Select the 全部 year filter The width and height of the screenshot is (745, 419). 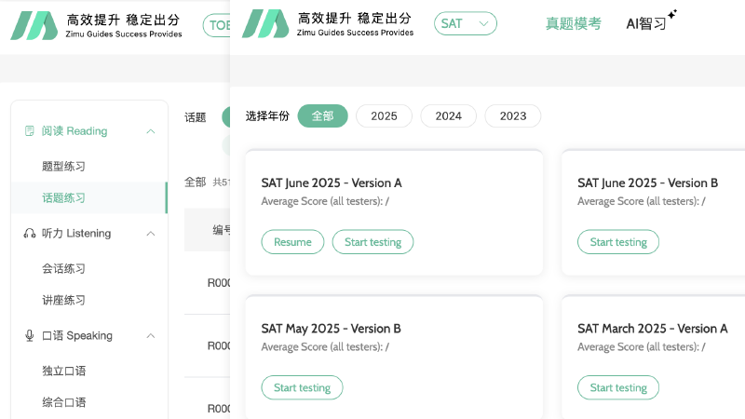[x=322, y=116]
